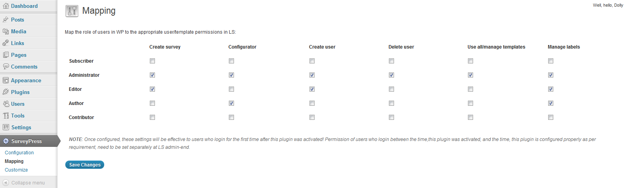Check Configurator checkbox for Editor role
The height and width of the screenshot is (188, 628).
(231, 89)
